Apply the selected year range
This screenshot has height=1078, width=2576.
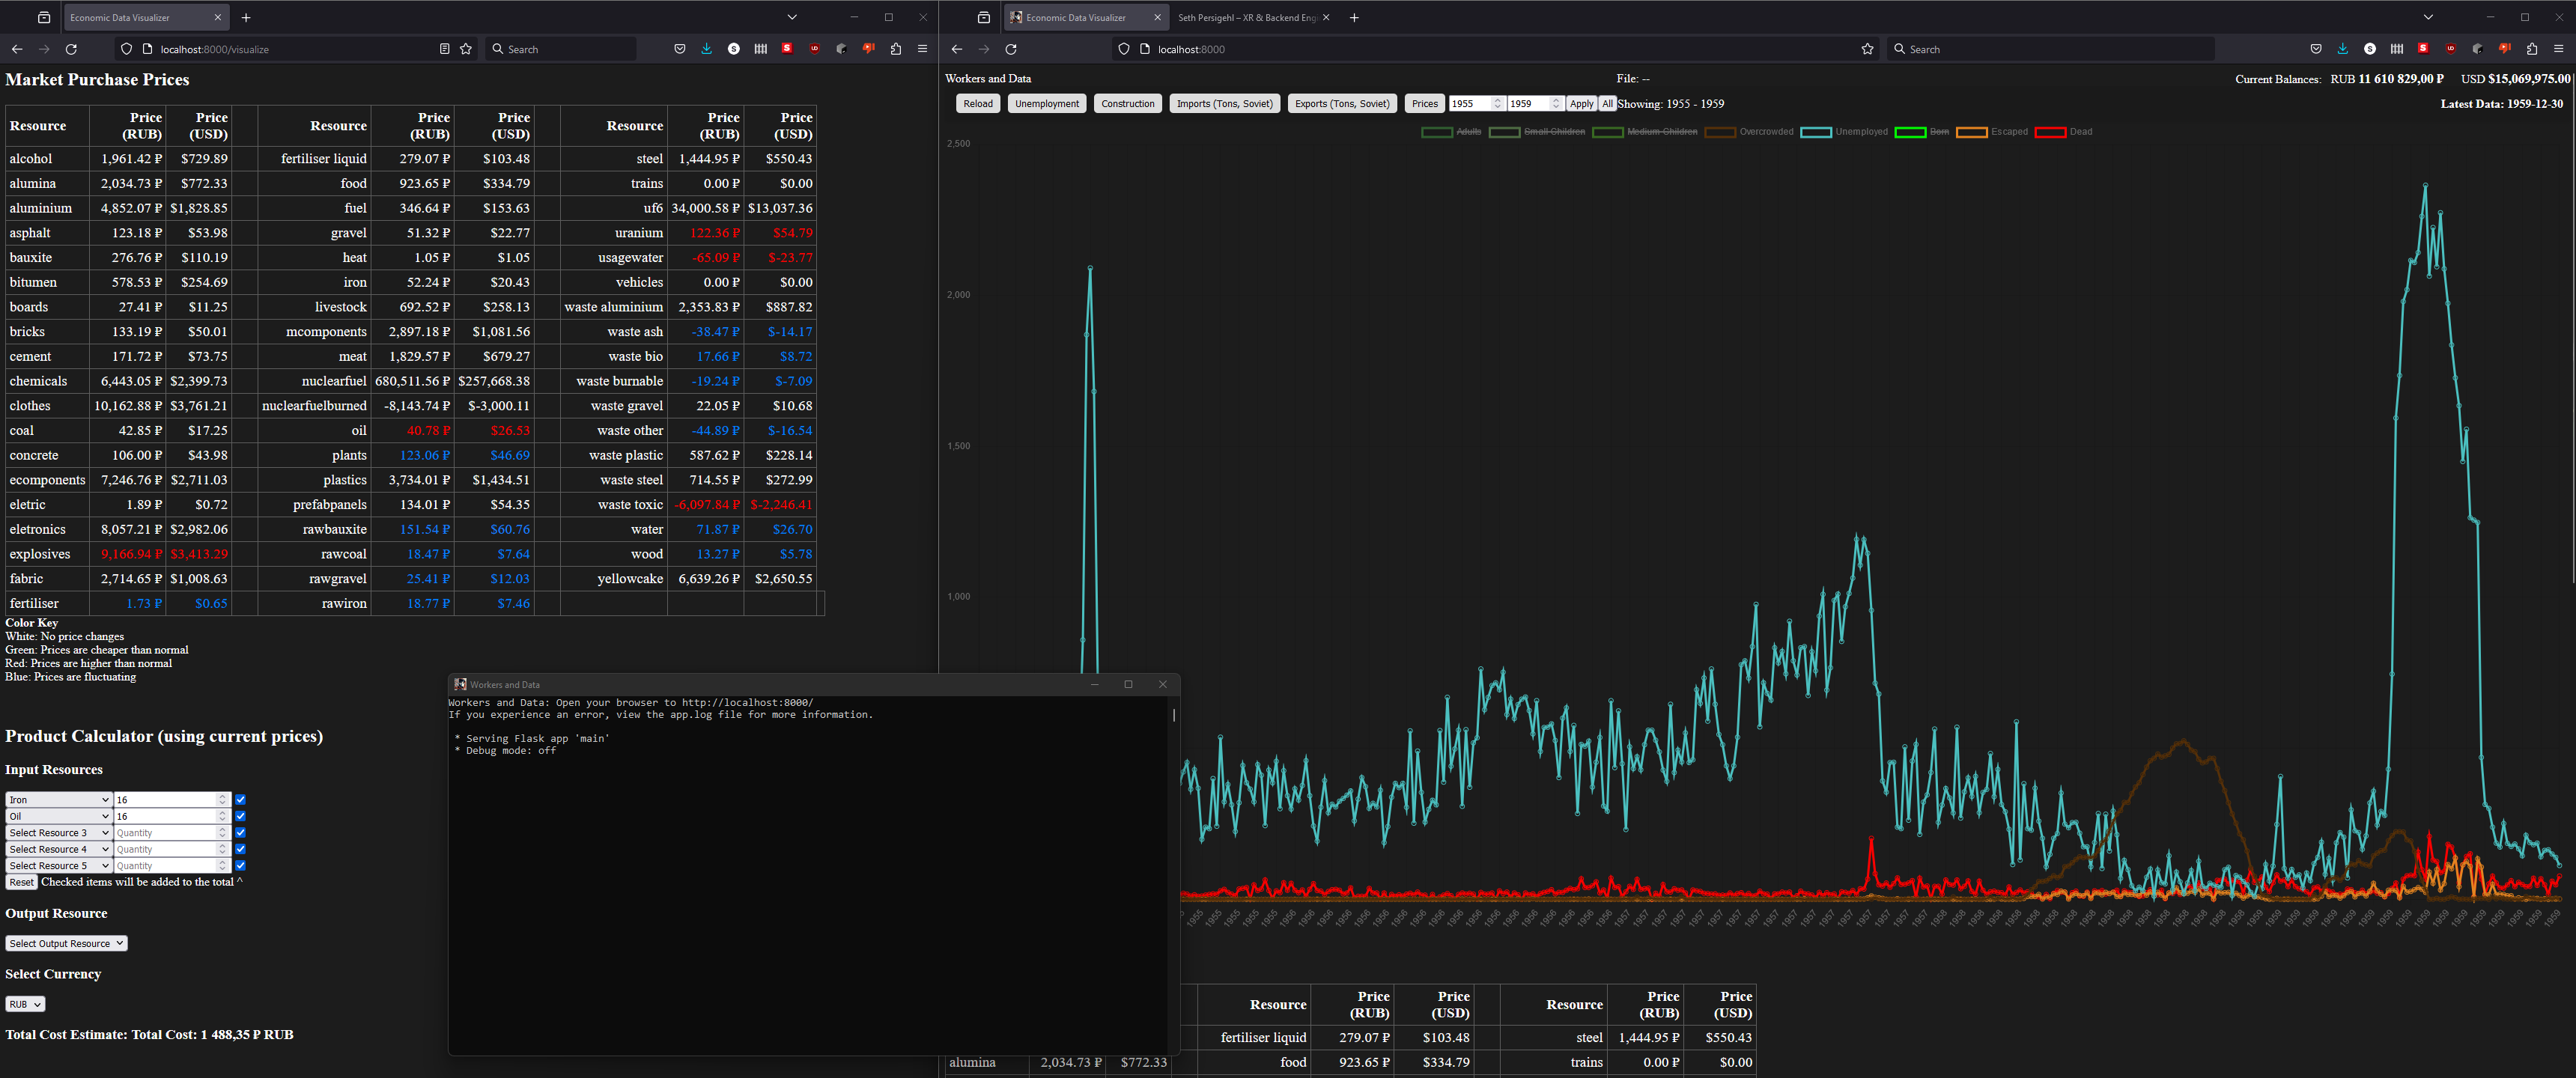tap(1581, 104)
